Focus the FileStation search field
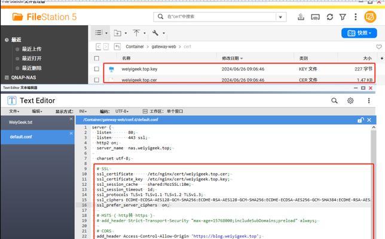Screen dimensions: 385x239 [220, 17]
